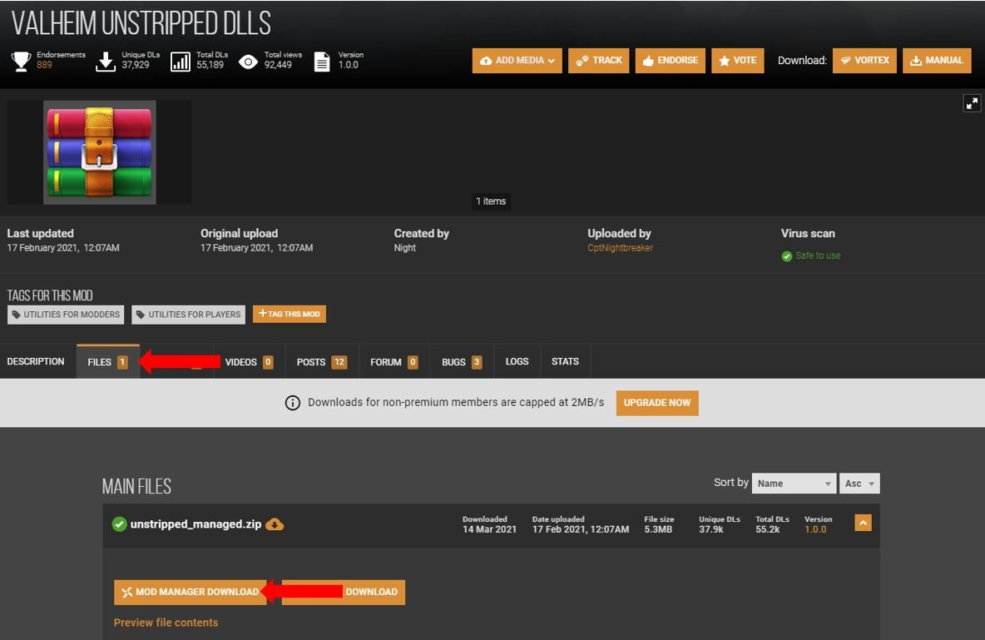Choose Manual download at top
This screenshot has width=985, height=640.
[x=936, y=61]
